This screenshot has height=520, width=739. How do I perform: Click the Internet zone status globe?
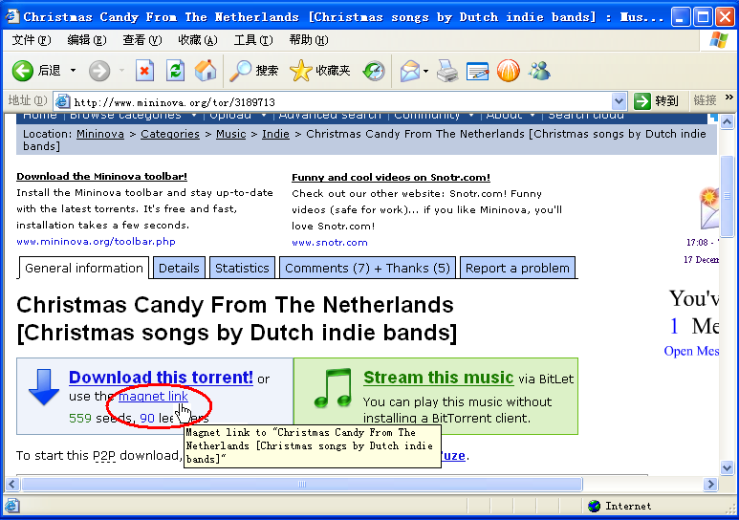595,506
